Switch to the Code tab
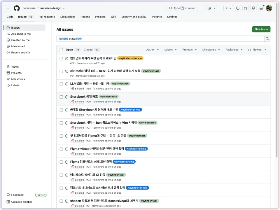The height and width of the screenshot is (210, 280). pos(10,17)
